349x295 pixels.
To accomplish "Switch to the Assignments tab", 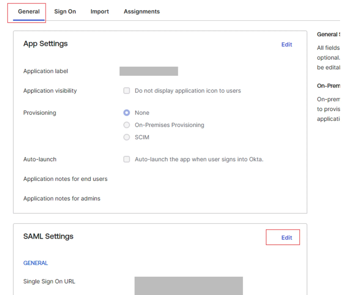I will [141, 11].
